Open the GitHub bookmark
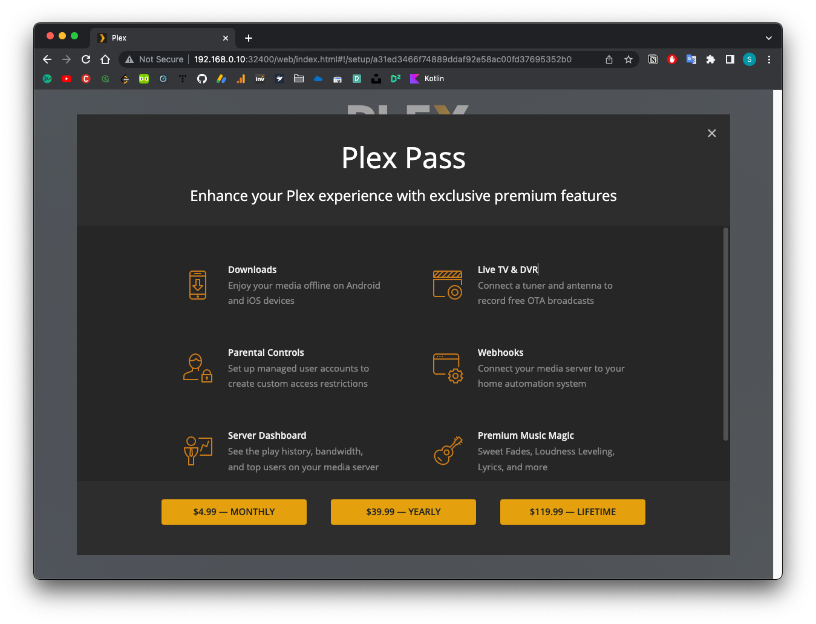Screen dimensions: 816x624 coord(202,79)
